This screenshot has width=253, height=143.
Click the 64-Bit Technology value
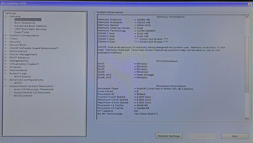click(146, 114)
